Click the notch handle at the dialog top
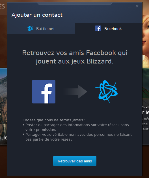 pos(75,3)
